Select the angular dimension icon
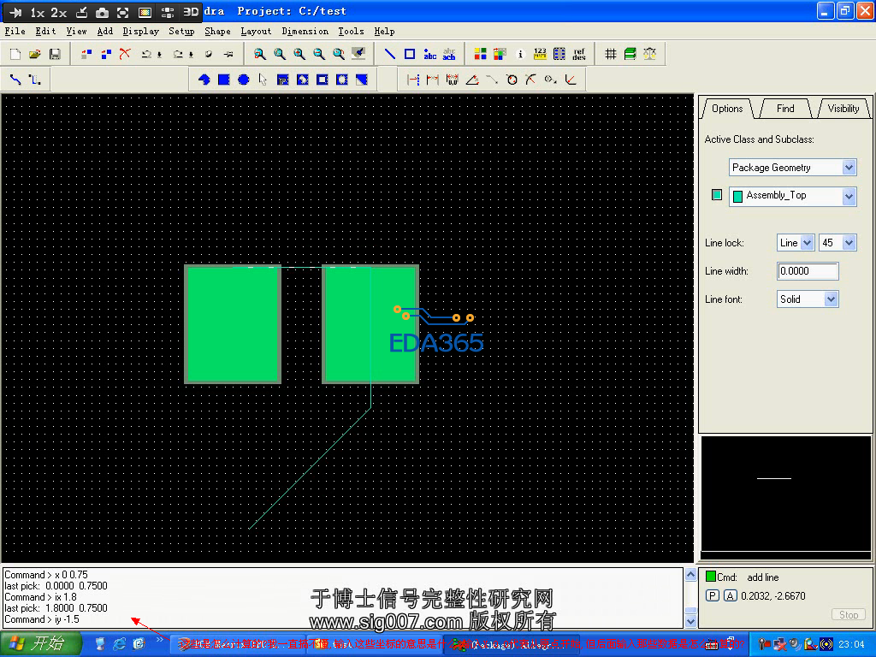 tap(472, 80)
